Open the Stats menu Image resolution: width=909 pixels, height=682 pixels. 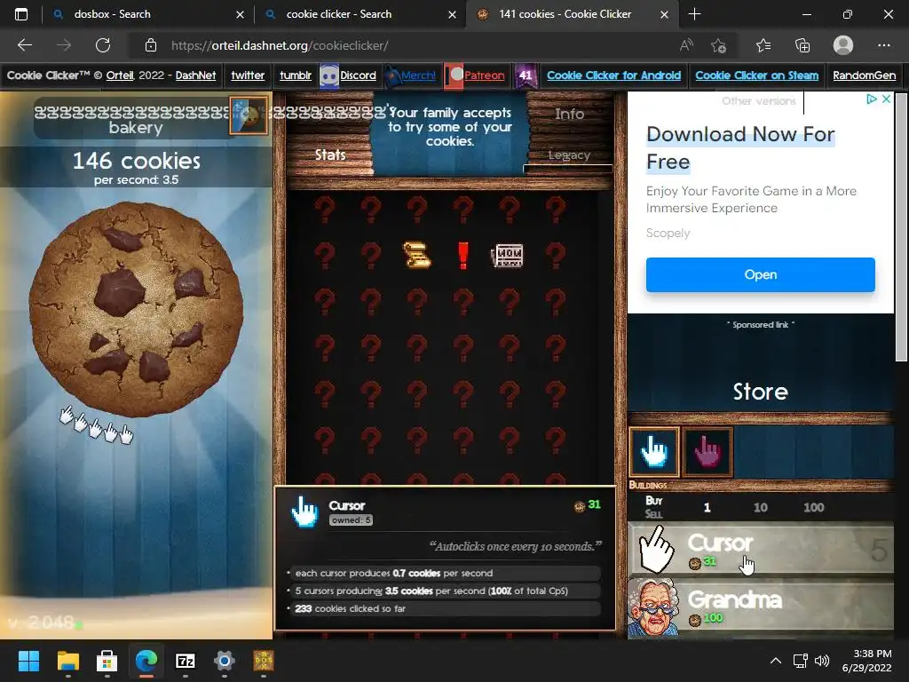point(330,155)
